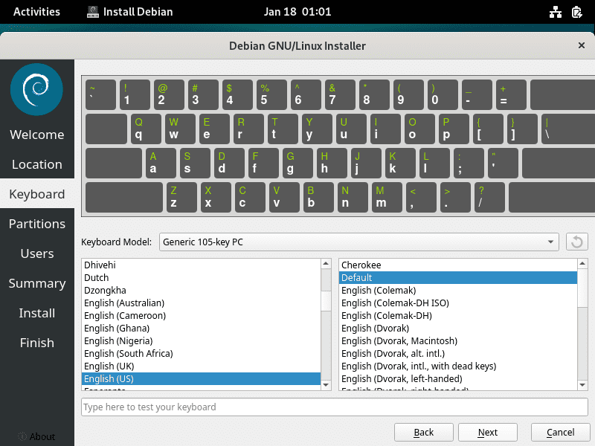
Task: Select English (Colemak-DH ISO) variant
Action: [458, 303]
